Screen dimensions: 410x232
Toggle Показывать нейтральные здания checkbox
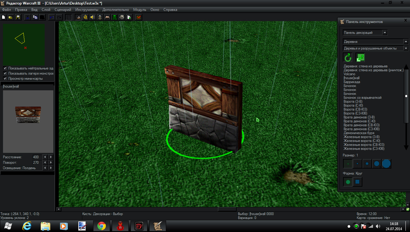point(5,68)
